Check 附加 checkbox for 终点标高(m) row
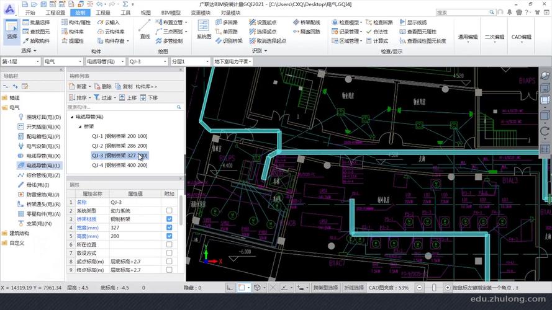 (170, 270)
